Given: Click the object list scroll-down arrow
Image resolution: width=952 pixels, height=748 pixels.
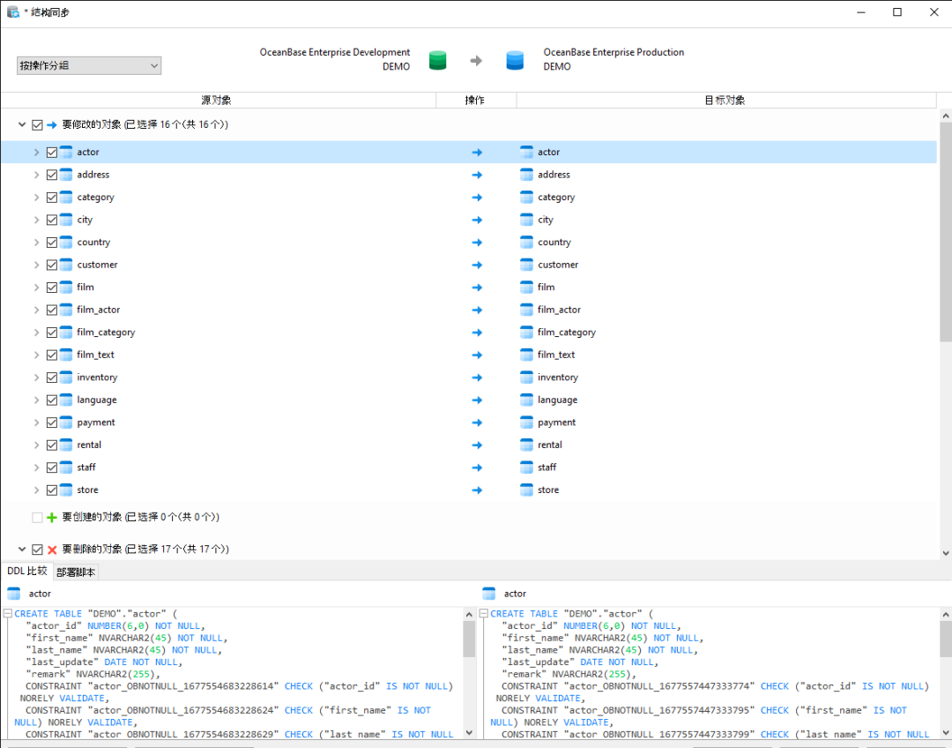Looking at the screenshot, I should (945, 553).
